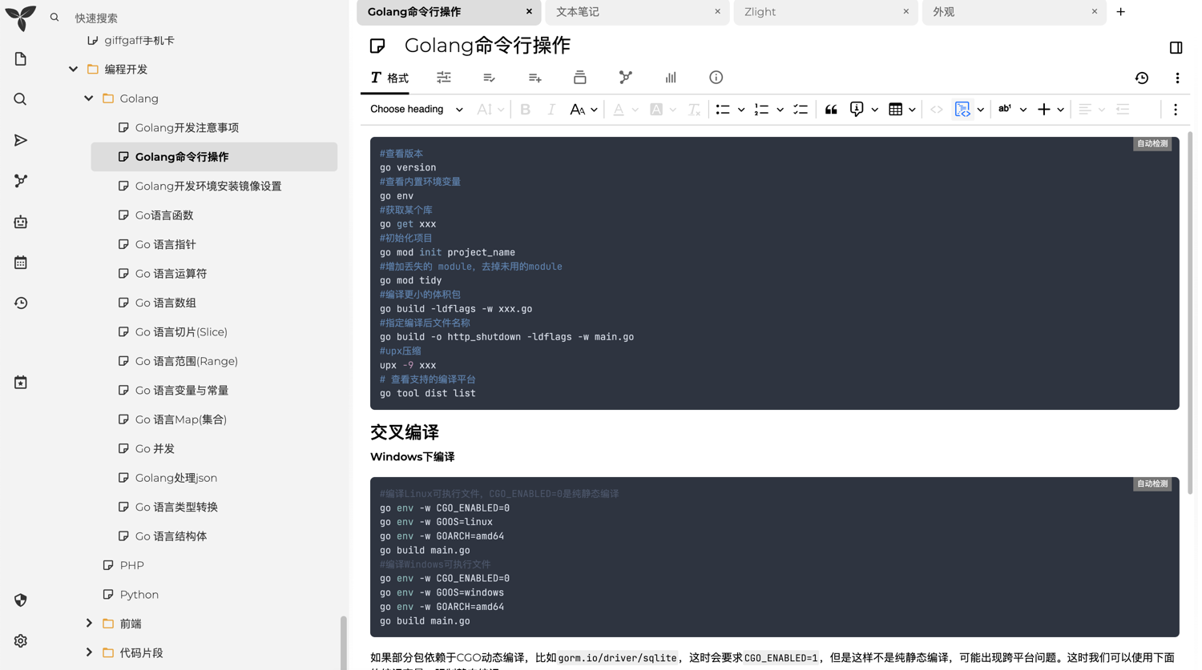1202x670 pixels.
Task: Show more toolbar items
Action: click(1176, 110)
